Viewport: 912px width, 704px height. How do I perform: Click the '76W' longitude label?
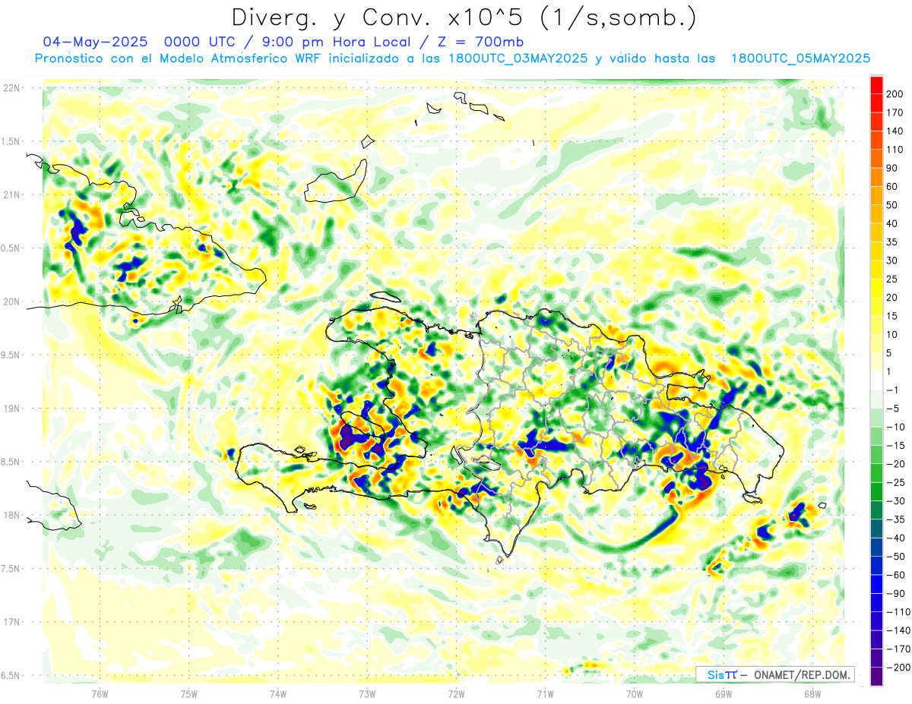[x=100, y=693]
